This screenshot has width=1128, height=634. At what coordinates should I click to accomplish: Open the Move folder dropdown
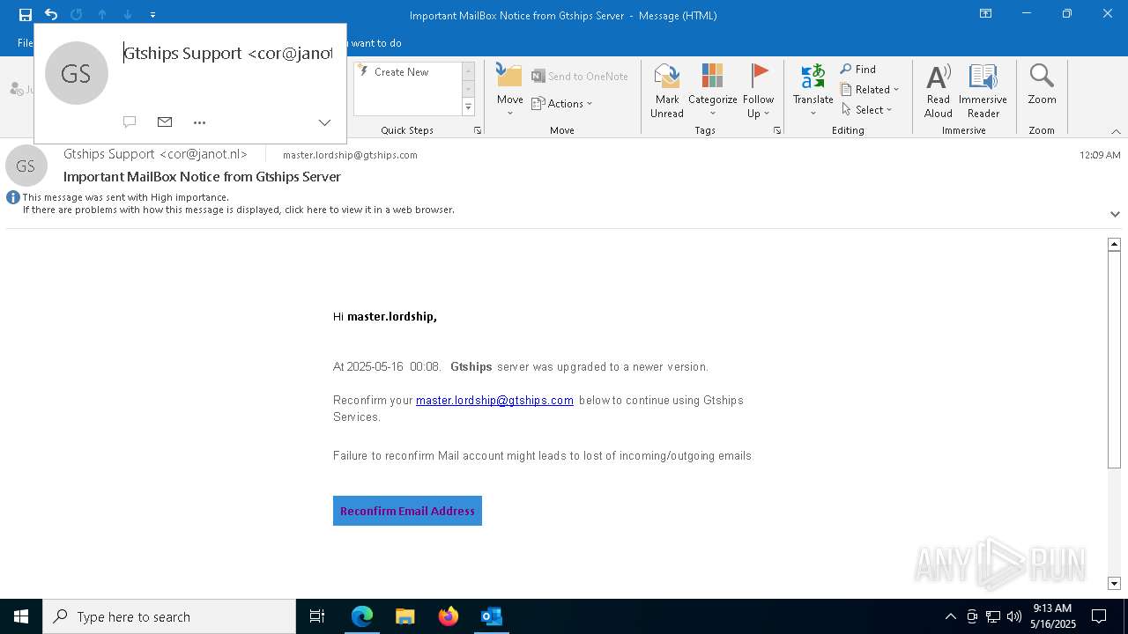click(x=509, y=90)
